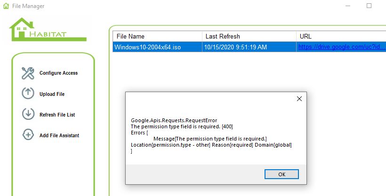
Task: Open Add File Assistant via its text label
Action: (59, 136)
